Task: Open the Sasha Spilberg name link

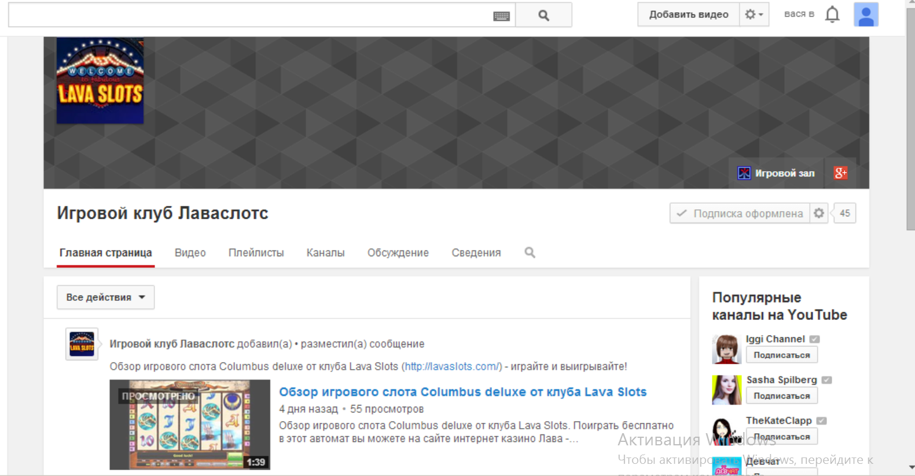Action: 781,380
